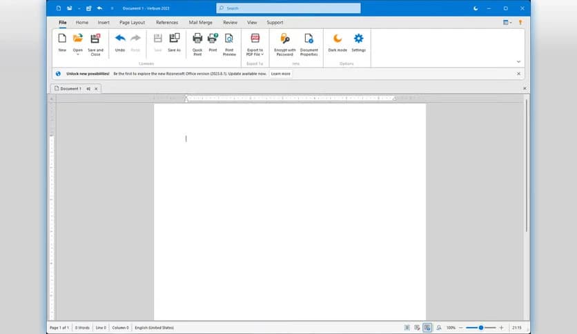Click the Column 0 status entry
577x334 pixels.
point(120,327)
